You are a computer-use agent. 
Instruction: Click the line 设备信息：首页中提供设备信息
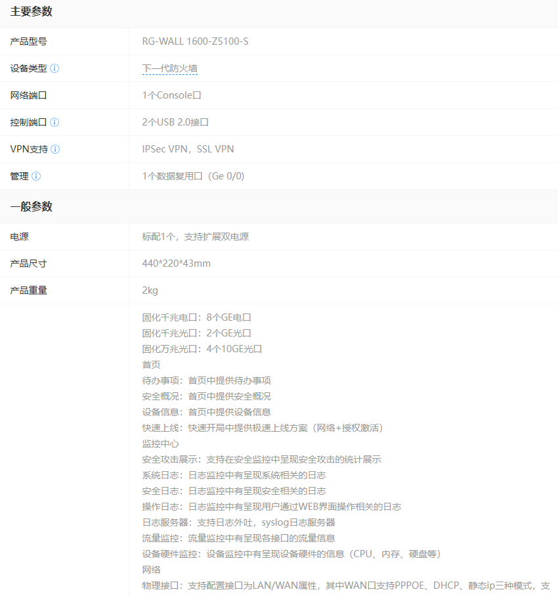point(207,412)
